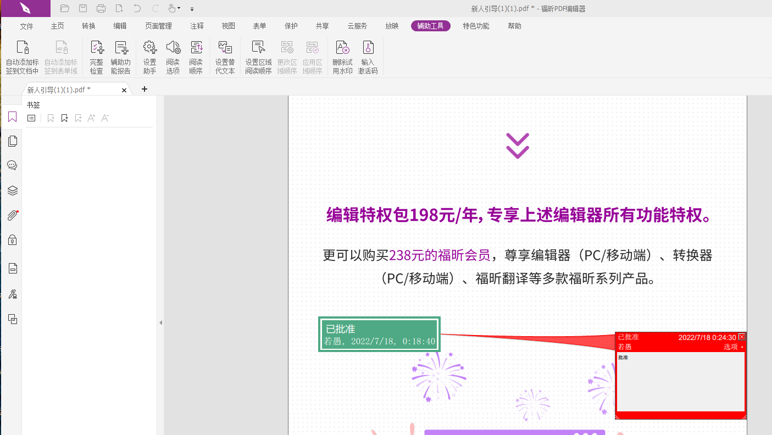Switch to the 注释 ribbon tab
This screenshot has width=772, height=435.
[197, 25]
